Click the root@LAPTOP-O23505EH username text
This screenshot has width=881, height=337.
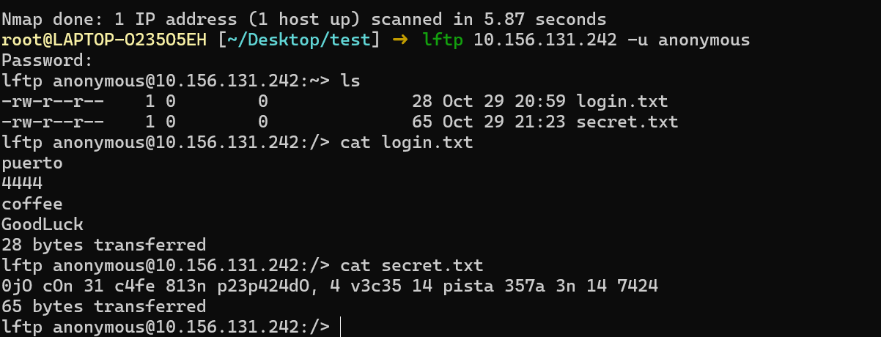tap(104, 40)
